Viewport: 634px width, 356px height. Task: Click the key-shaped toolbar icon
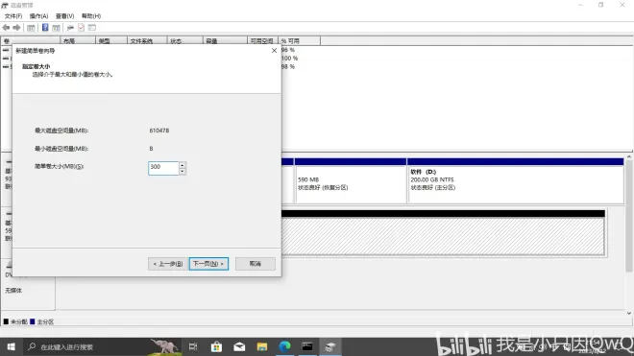[70, 28]
